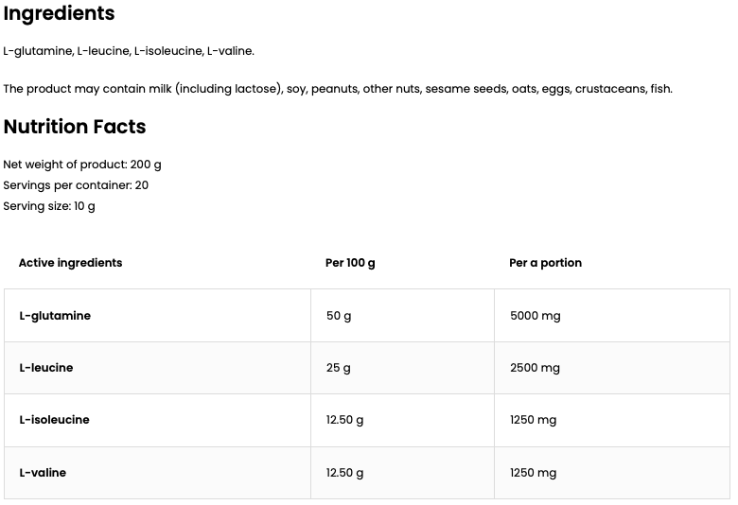This screenshot has height=505, width=738.
Task: Click the 50 g value cell
Action: click(x=339, y=316)
